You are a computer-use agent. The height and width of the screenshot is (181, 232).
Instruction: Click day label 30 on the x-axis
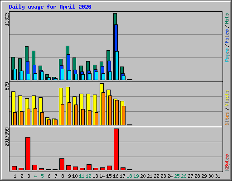coord(211,176)
